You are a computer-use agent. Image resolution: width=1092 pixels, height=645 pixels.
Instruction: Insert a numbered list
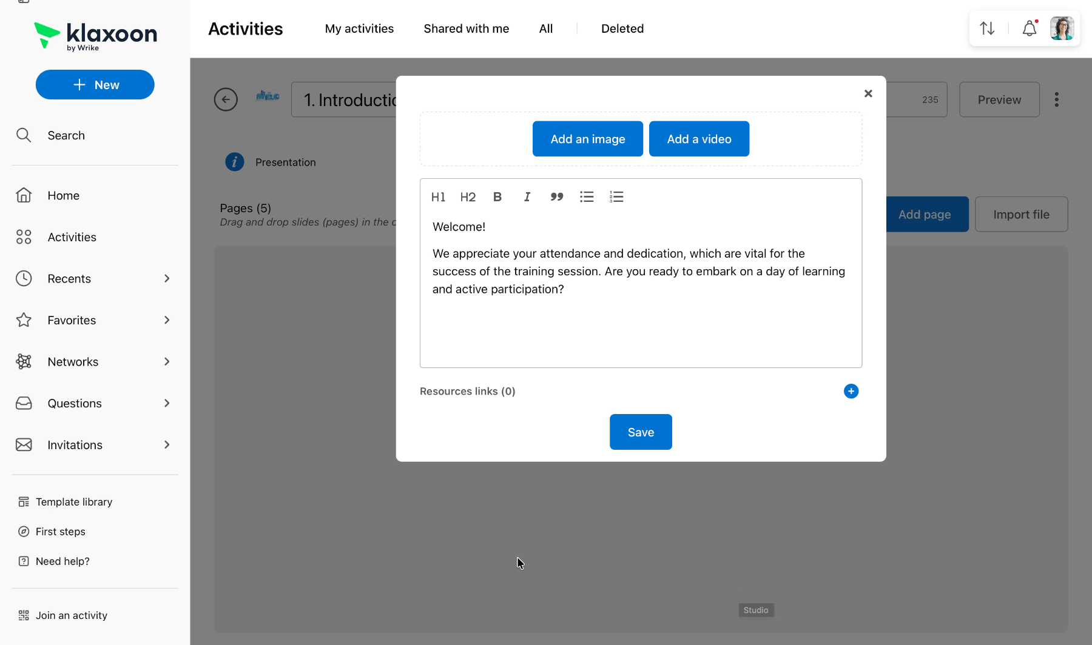click(616, 197)
